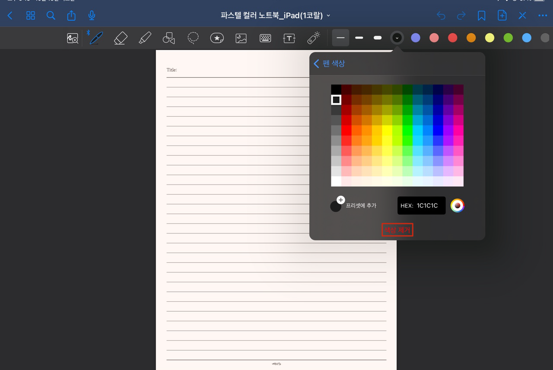Open the Text tool
553x370 pixels.
289,38
